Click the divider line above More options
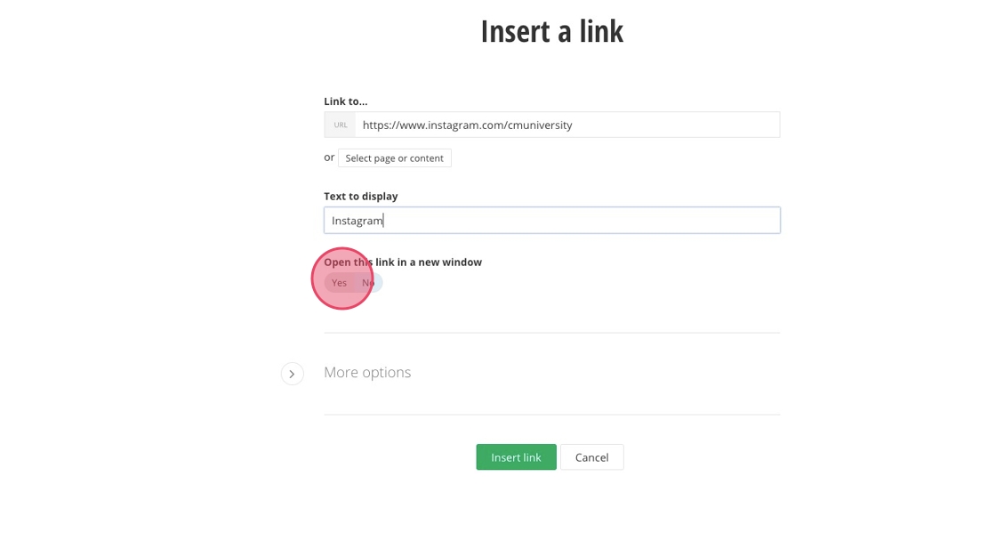 551,333
